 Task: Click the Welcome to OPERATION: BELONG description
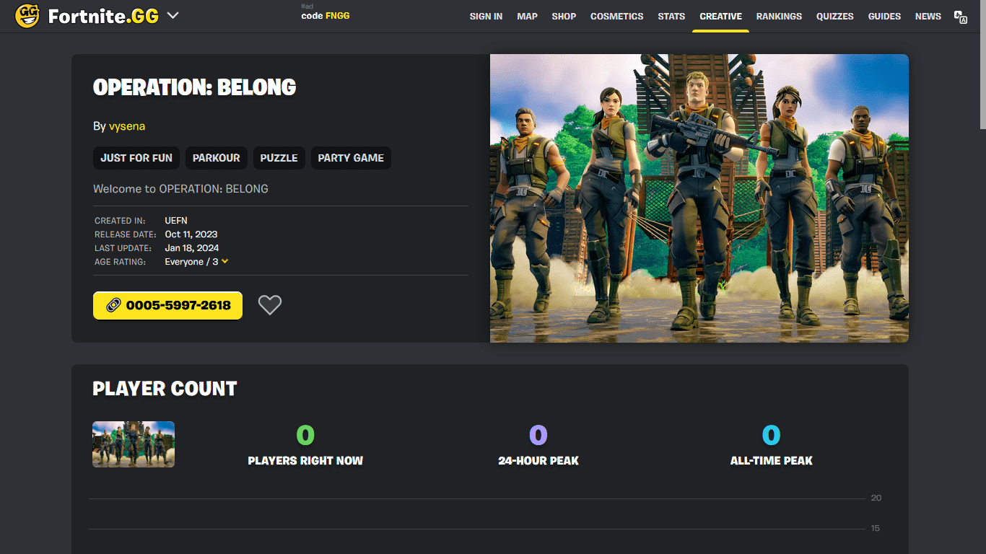click(x=180, y=189)
